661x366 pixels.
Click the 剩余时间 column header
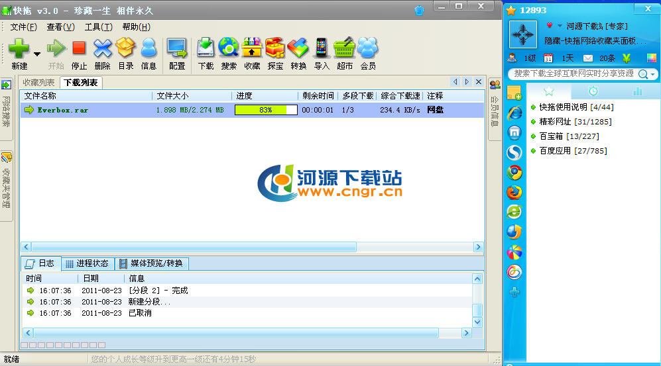318,96
